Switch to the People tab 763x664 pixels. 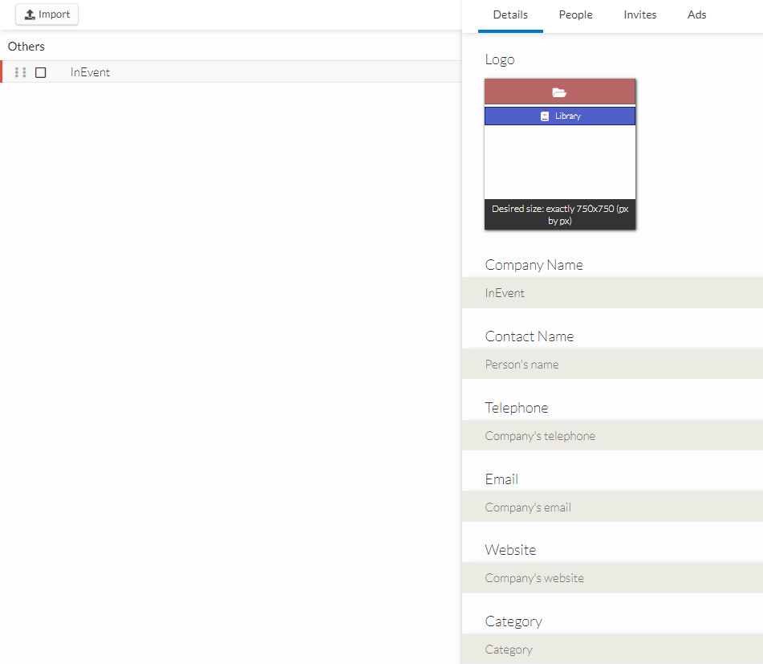(575, 15)
